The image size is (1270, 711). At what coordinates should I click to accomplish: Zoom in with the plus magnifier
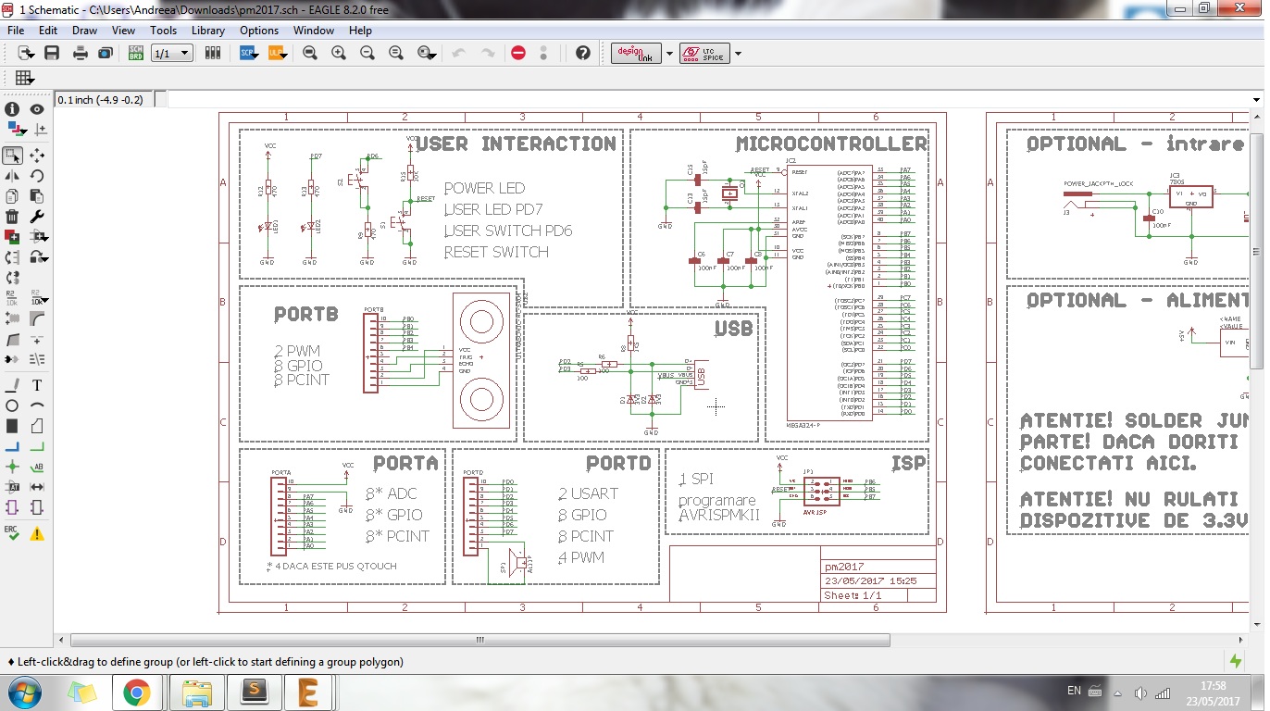[339, 53]
